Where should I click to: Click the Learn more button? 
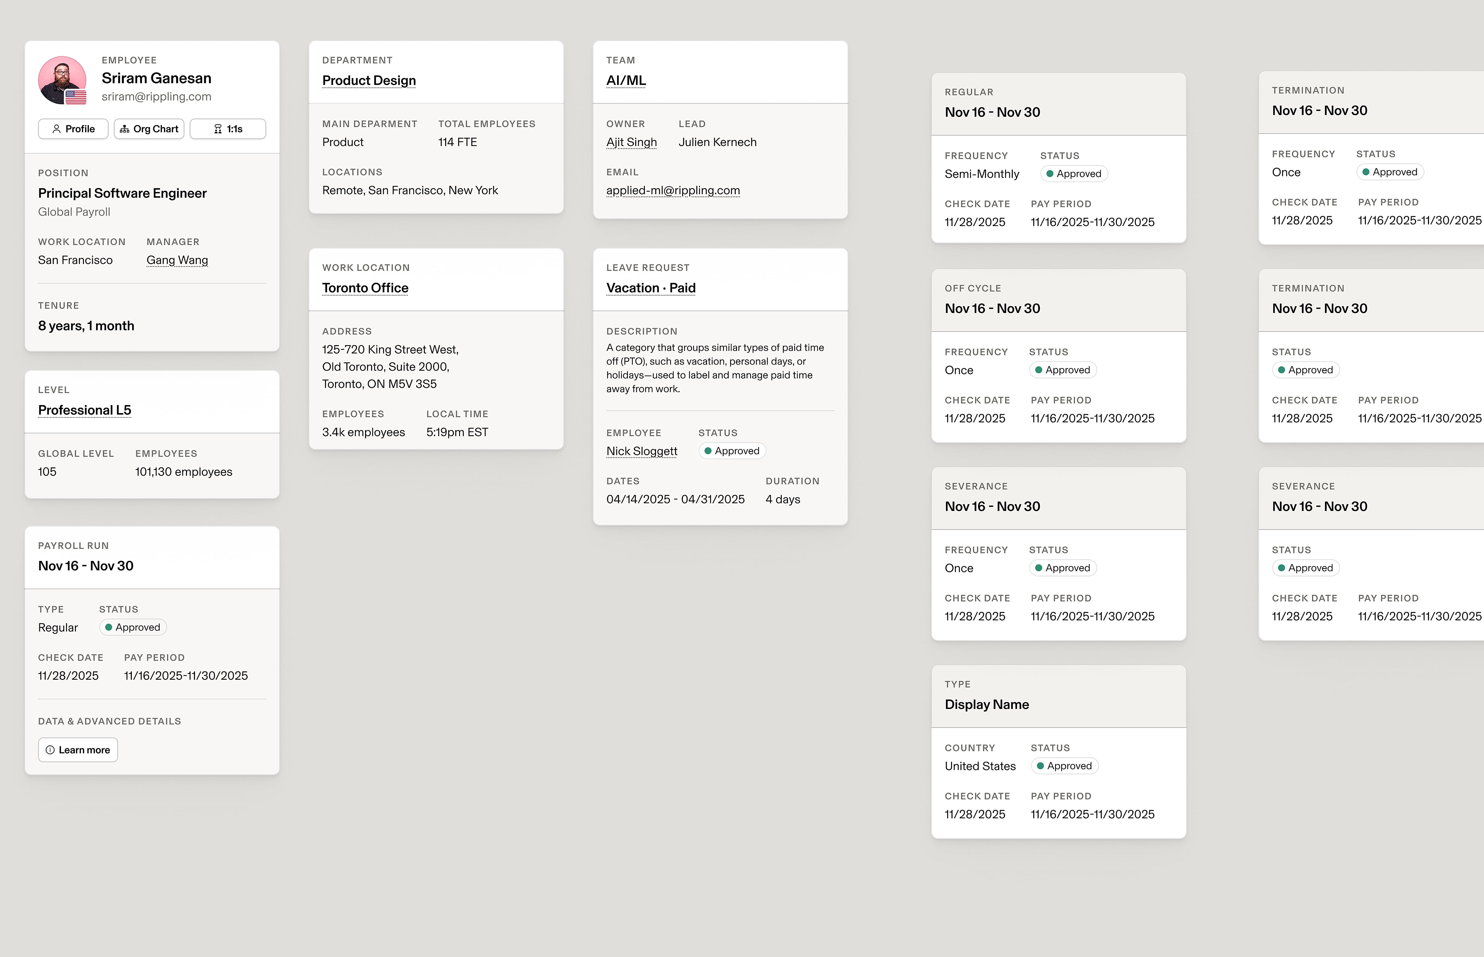[78, 750]
